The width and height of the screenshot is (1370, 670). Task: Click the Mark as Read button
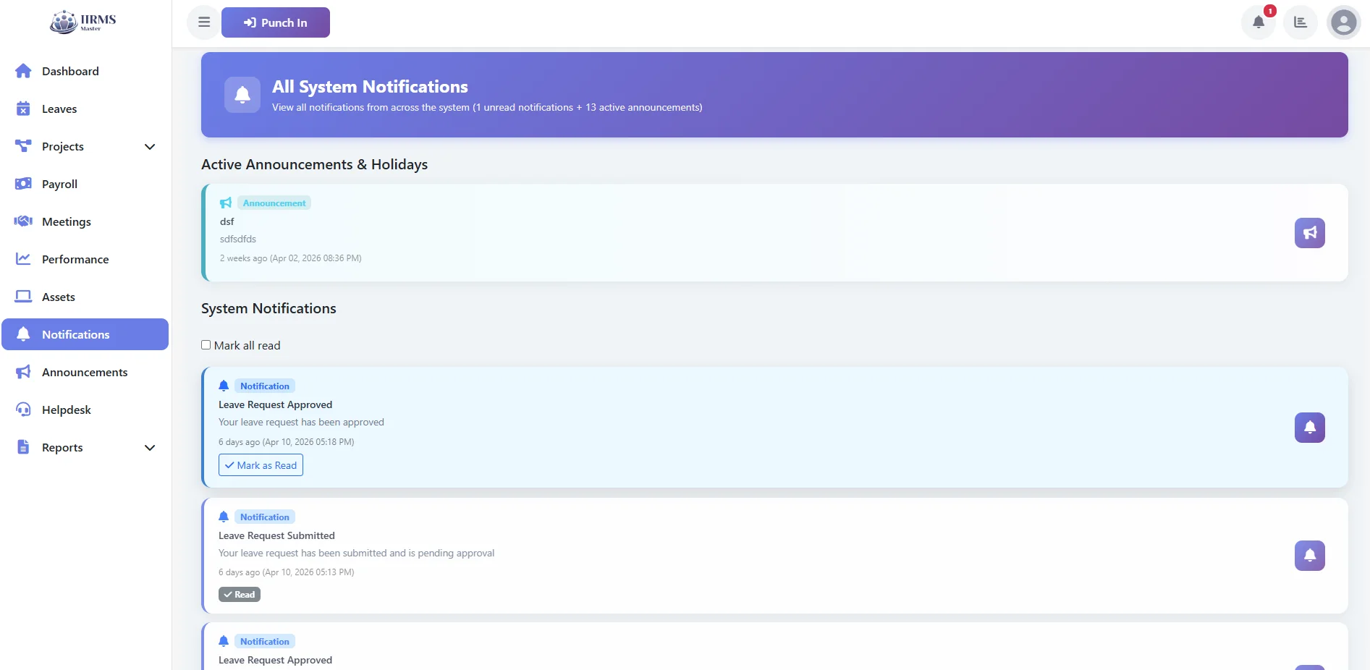click(261, 465)
